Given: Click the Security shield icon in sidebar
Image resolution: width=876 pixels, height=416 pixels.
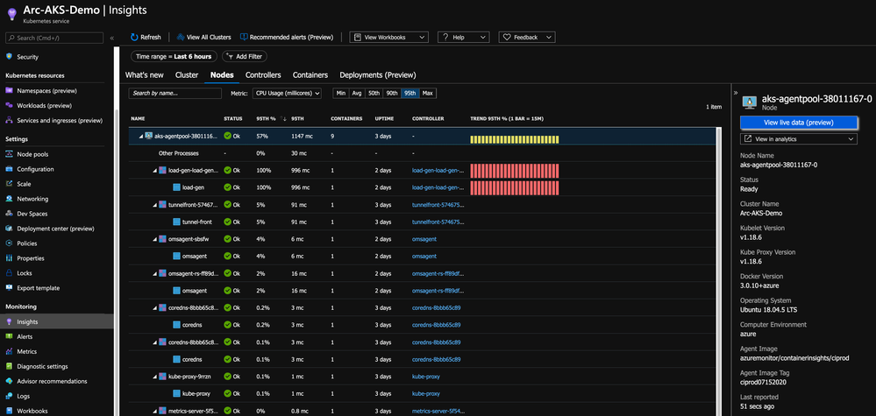Looking at the screenshot, I should point(9,57).
